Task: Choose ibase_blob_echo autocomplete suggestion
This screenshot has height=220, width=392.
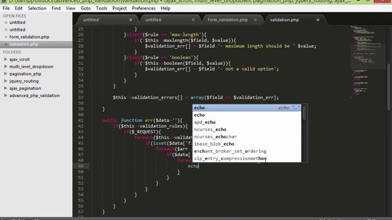Action: point(247,144)
